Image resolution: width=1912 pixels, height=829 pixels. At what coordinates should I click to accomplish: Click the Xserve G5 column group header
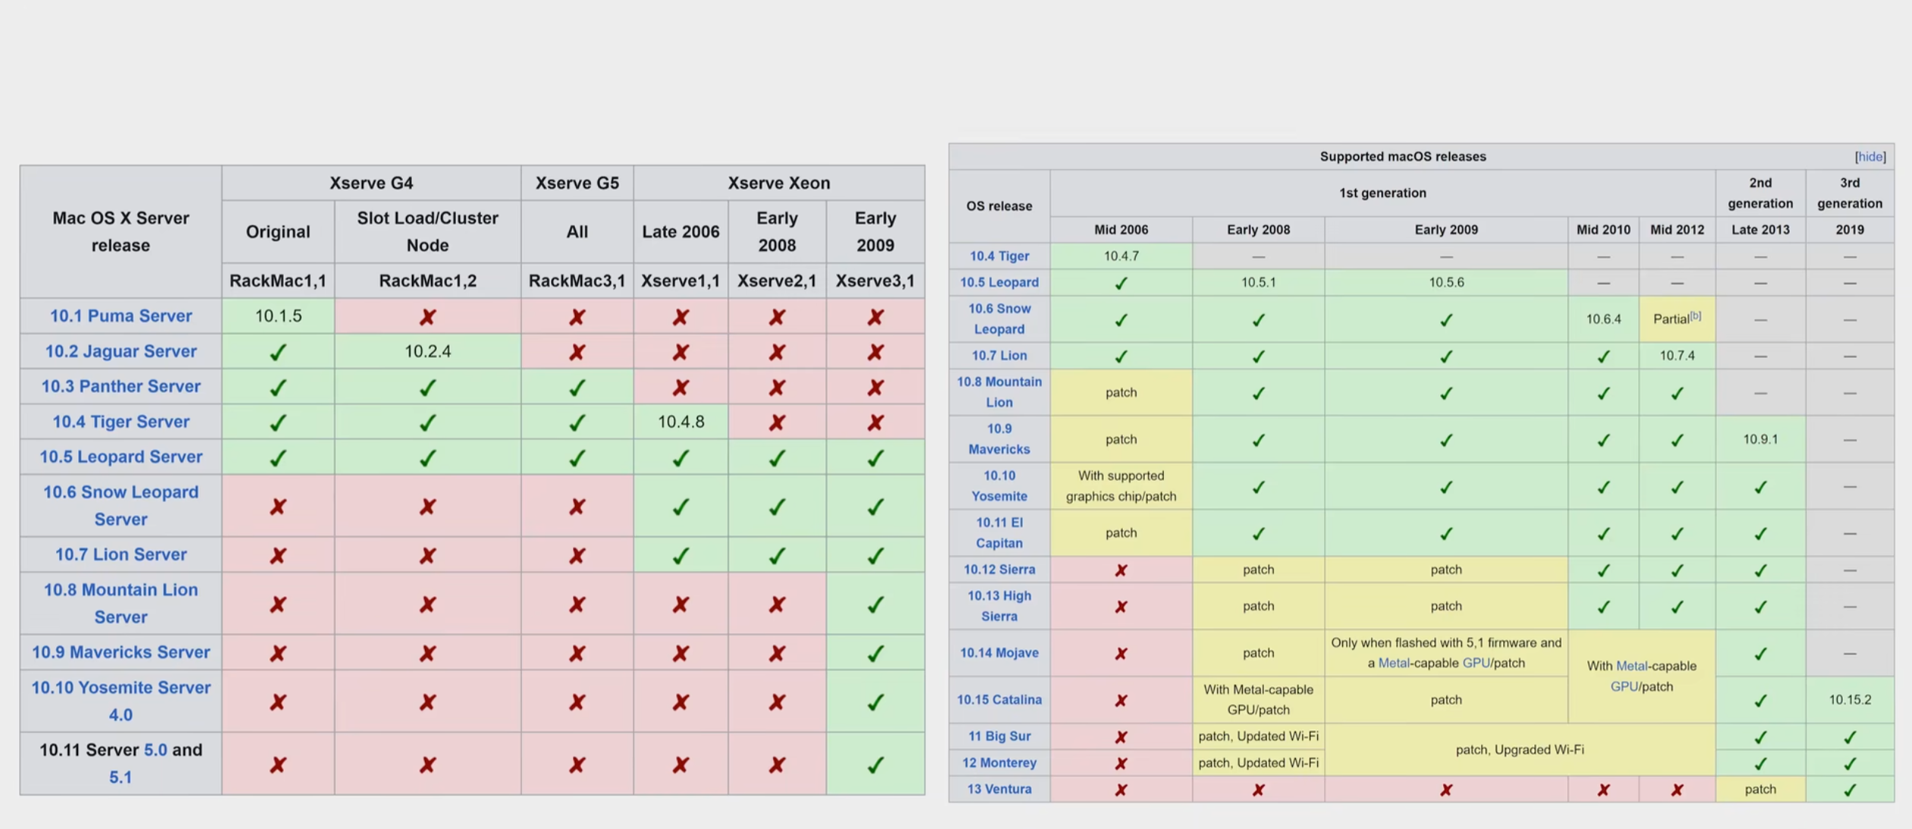coord(577,184)
